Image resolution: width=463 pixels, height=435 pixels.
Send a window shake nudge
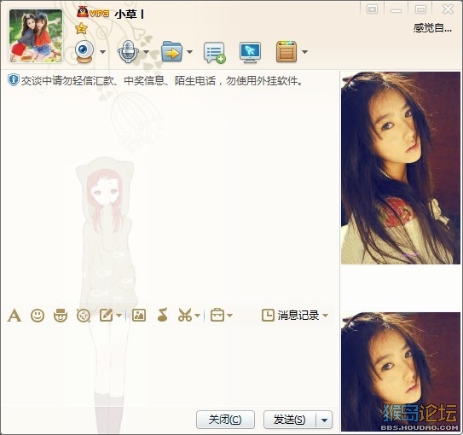pyautogui.click(x=84, y=316)
